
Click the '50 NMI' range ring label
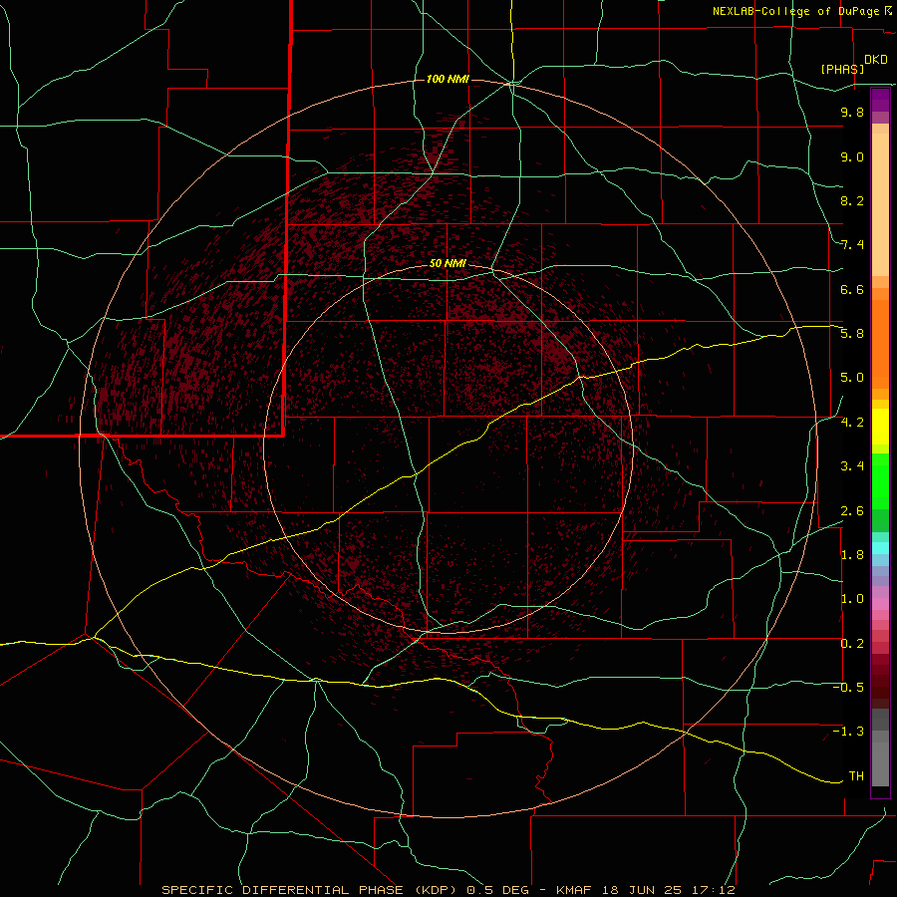click(x=448, y=263)
